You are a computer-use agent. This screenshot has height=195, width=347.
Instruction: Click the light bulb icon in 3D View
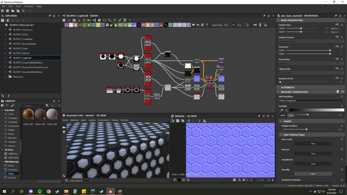(64, 132)
